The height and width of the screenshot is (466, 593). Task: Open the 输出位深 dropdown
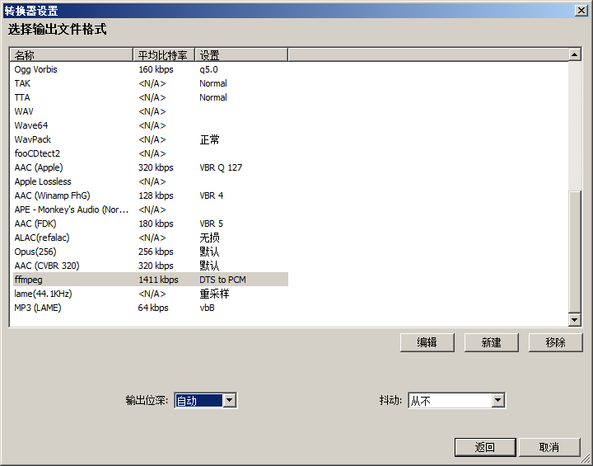pyautogui.click(x=230, y=401)
